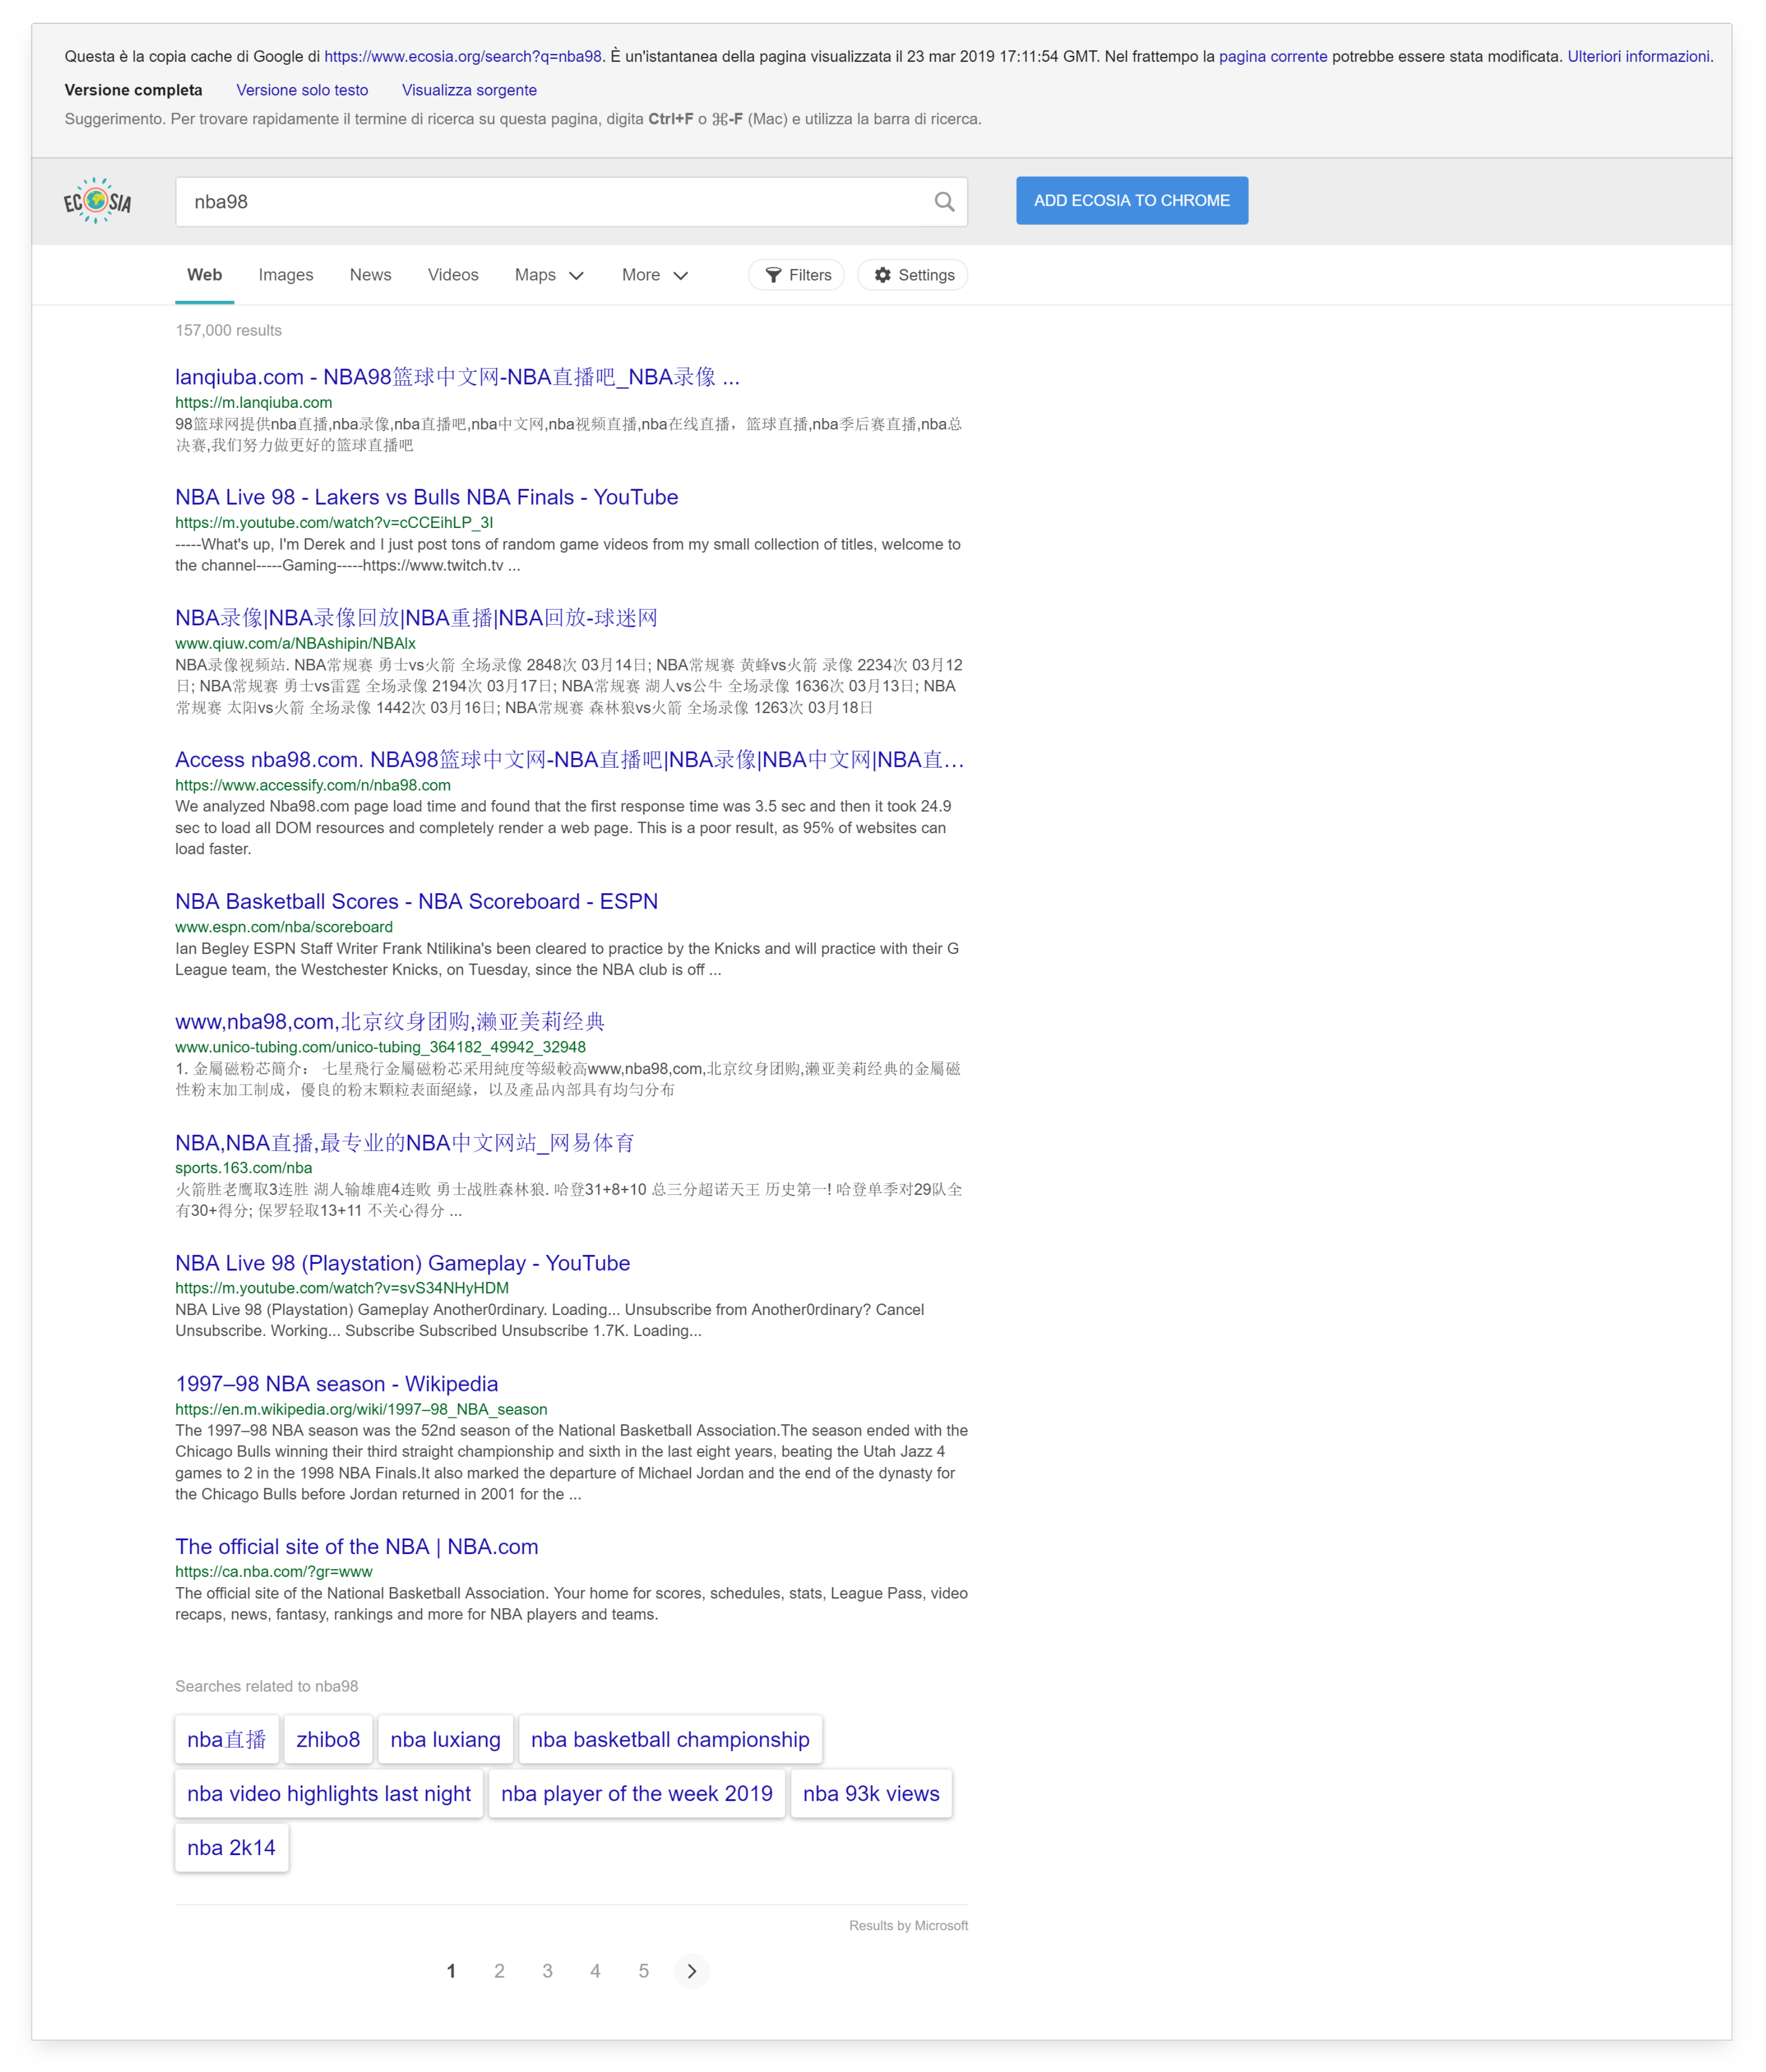Open the lanqiuba.com NBA98 result title
1766x2072 pixels.
click(457, 377)
